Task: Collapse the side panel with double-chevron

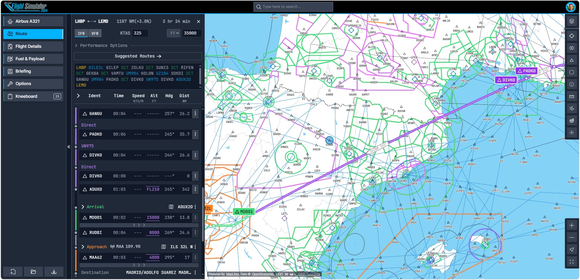Action: click(69, 147)
